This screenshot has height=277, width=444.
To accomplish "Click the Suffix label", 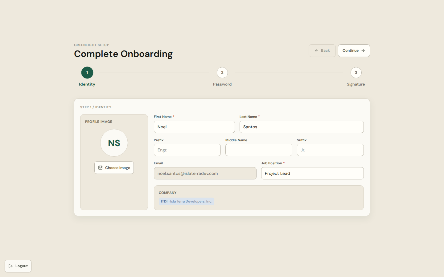I will 302,140.
